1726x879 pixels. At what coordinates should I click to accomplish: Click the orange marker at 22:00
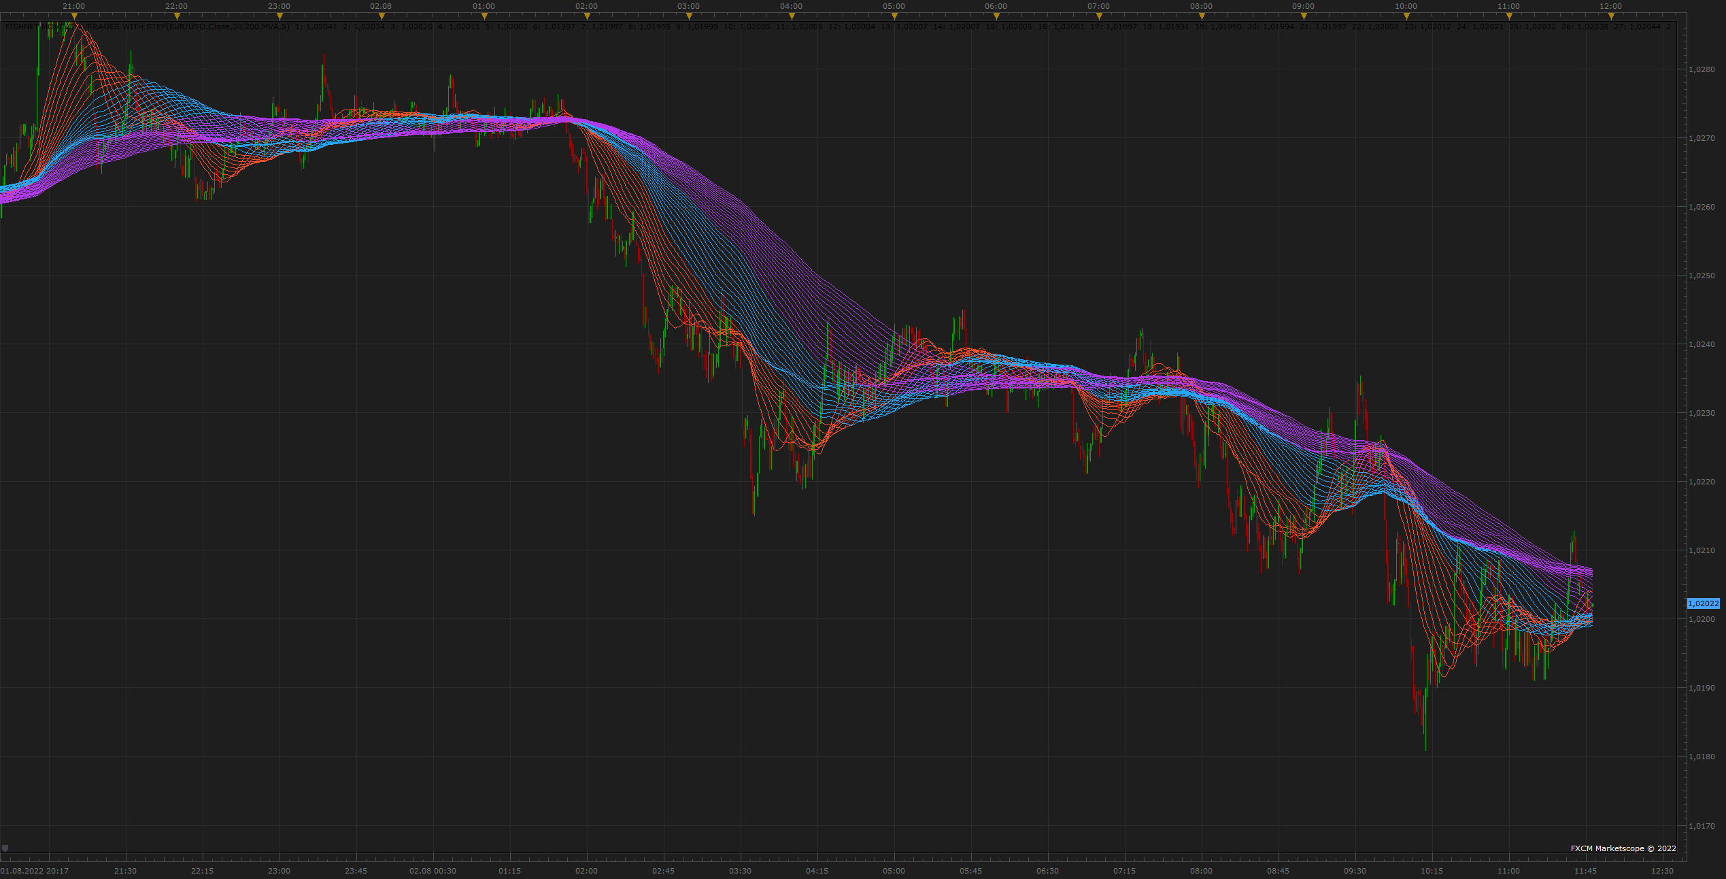point(177,16)
